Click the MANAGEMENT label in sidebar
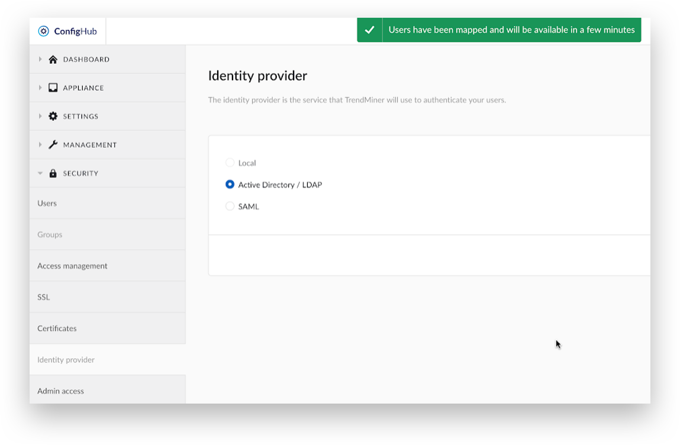The height and width of the screenshot is (445, 680). 90,145
